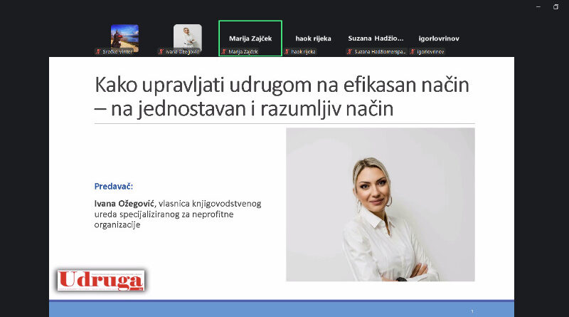Select the large igorlovrinov participant name
Screen dimensions: 569x317
click(x=439, y=38)
